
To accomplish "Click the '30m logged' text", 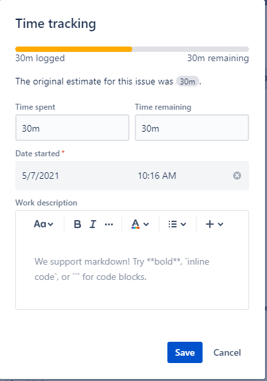I will point(40,59).
